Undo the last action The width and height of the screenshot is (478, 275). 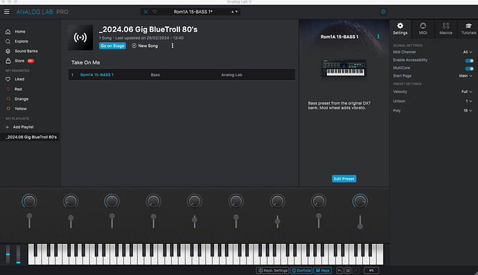(339, 270)
